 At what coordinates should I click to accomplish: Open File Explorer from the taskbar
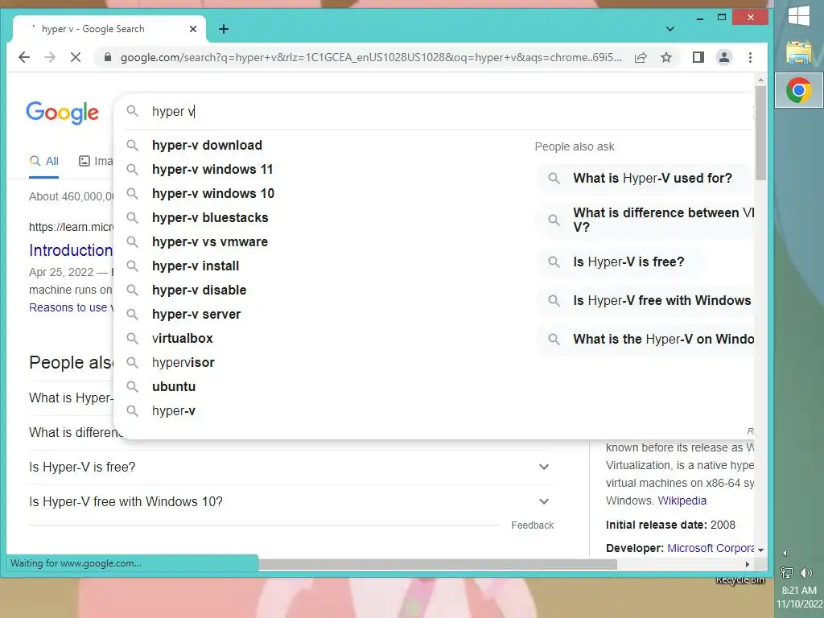[x=799, y=52]
